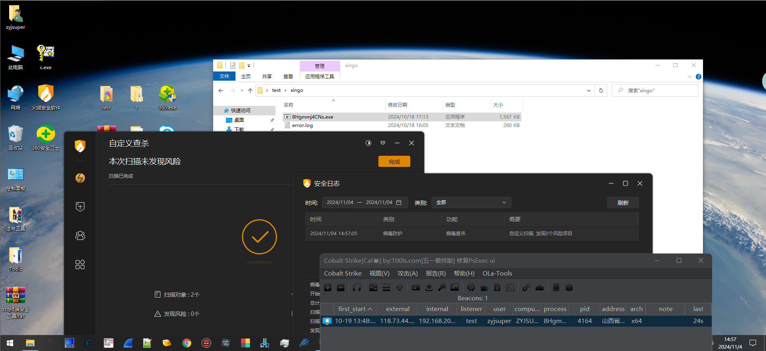Screen dimensions: 766x351
Task: Open Huorong user access control sidebar icon
Action: 80,236
